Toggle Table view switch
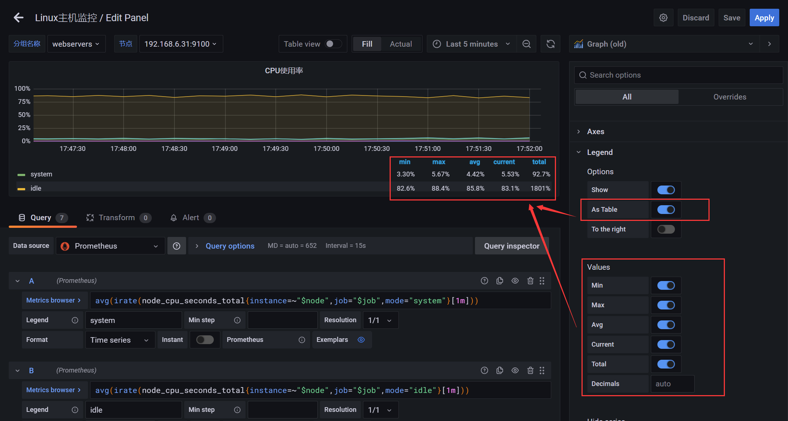The image size is (788, 421). point(333,44)
